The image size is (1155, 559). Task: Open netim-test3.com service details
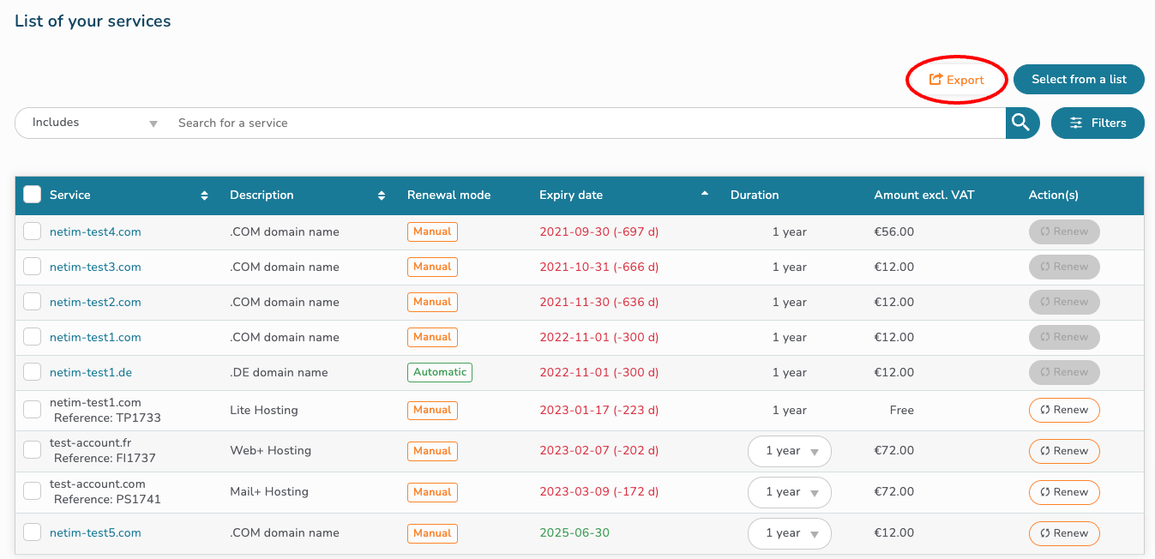94,267
